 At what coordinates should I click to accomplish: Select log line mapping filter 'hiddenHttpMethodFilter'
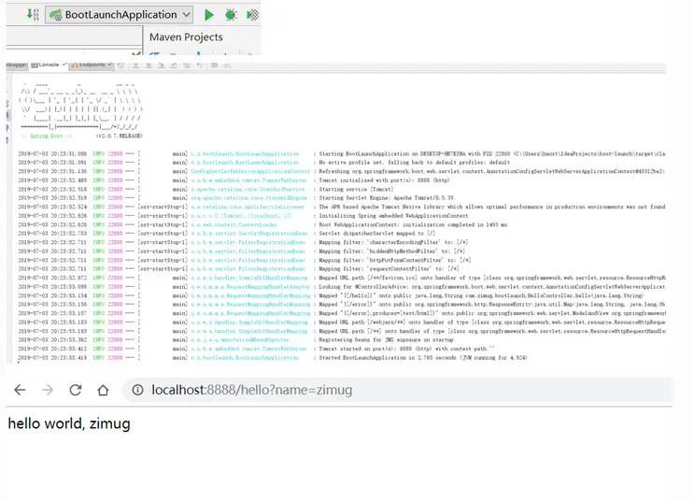click(x=241, y=251)
